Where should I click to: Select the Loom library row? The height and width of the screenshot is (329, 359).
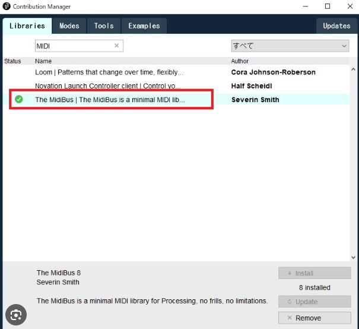point(109,72)
